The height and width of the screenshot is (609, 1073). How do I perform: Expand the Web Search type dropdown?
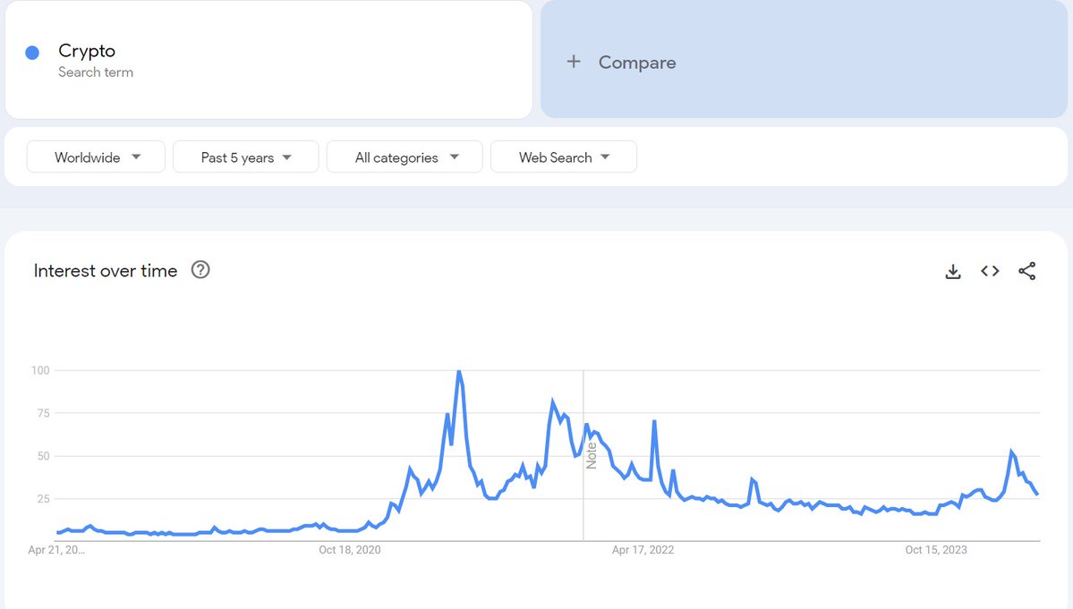click(x=564, y=157)
